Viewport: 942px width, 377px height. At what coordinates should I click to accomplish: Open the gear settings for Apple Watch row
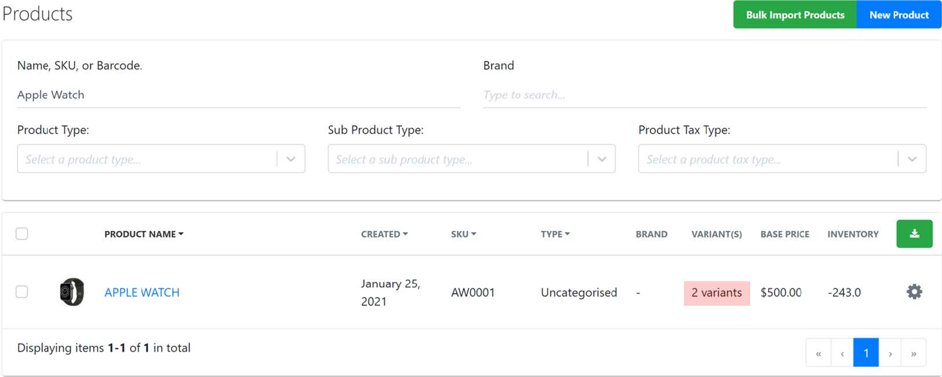pos(914,292)
